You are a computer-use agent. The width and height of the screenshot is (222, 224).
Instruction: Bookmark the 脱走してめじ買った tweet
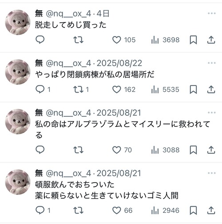[193, 40]
